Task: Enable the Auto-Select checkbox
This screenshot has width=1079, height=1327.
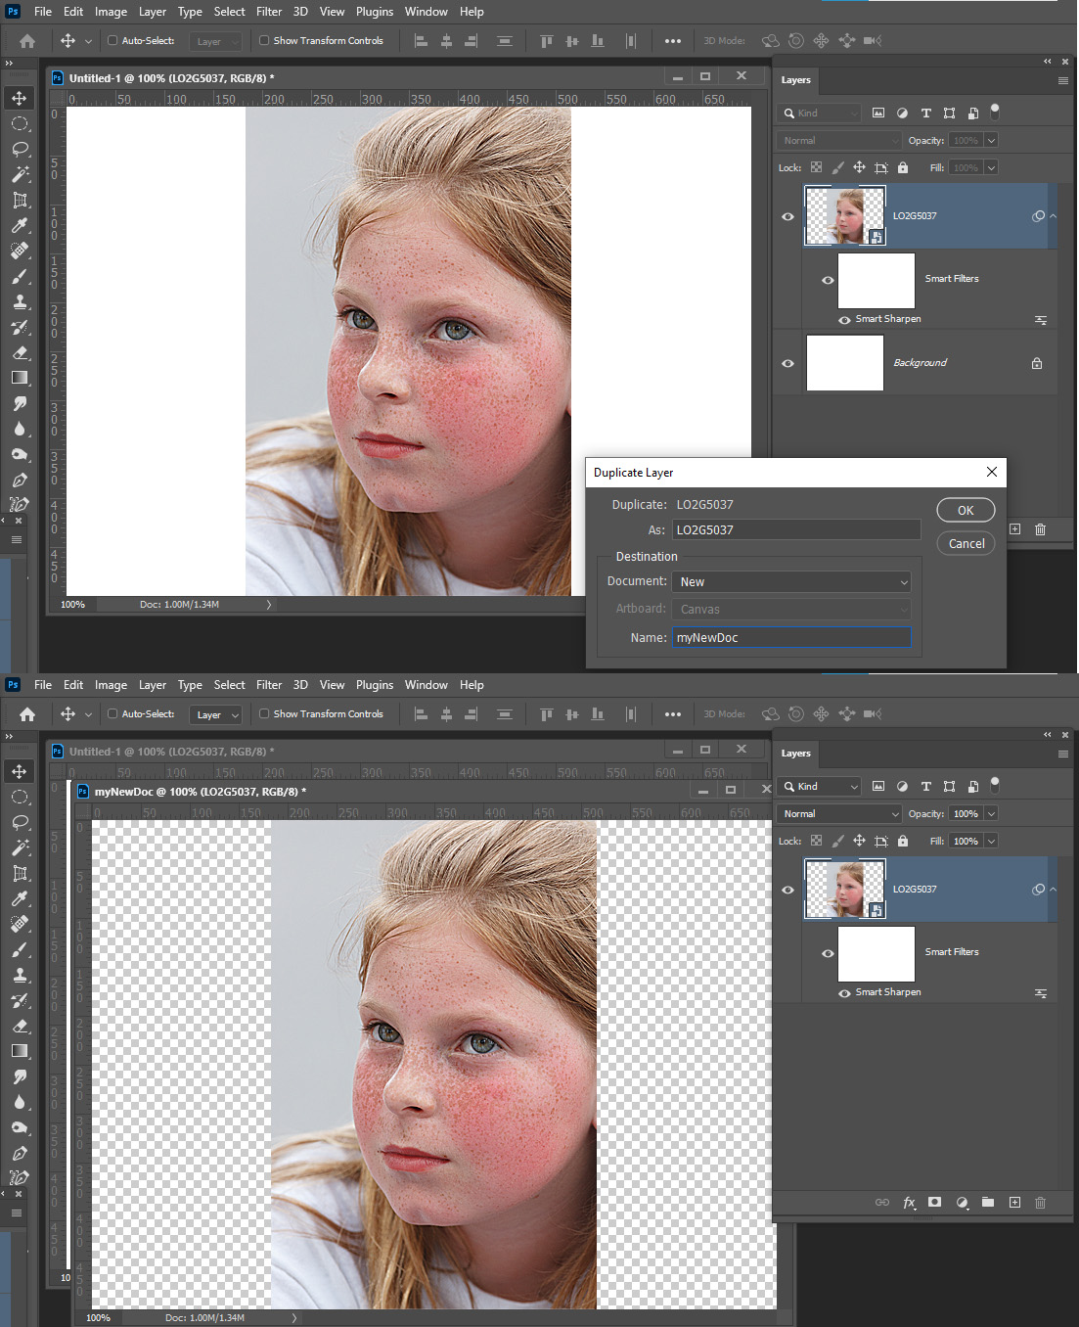Action: point(113,41)
